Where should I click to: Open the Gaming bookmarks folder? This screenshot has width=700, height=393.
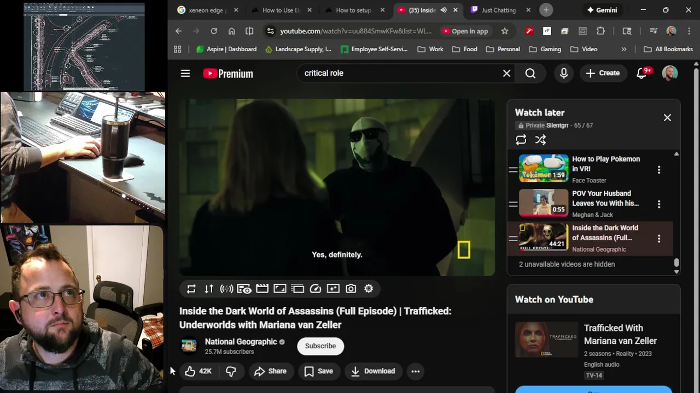tap(545, 49)
